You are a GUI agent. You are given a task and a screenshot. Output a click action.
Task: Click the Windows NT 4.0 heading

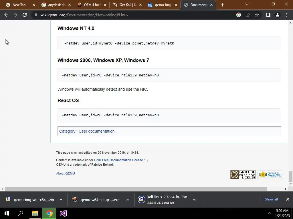click(x=76, y=28)
